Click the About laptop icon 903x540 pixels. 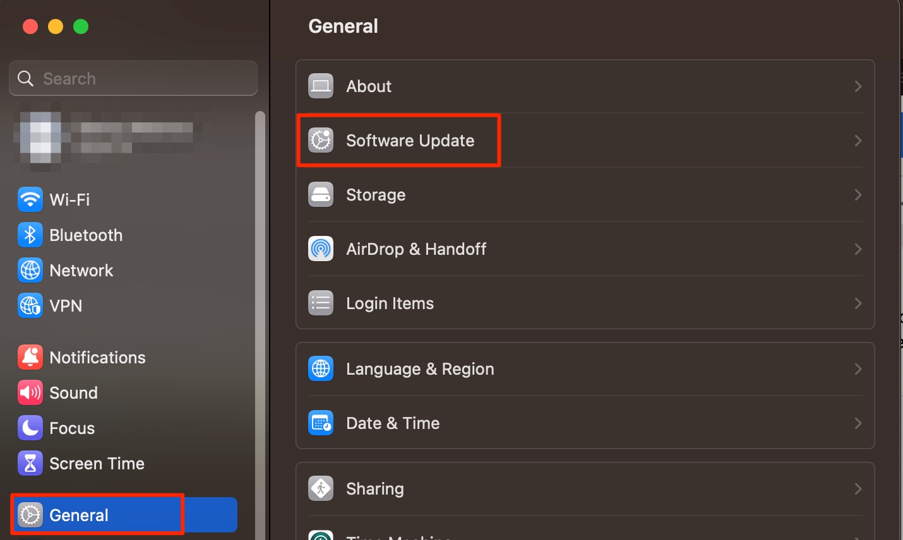click(321, 86)
